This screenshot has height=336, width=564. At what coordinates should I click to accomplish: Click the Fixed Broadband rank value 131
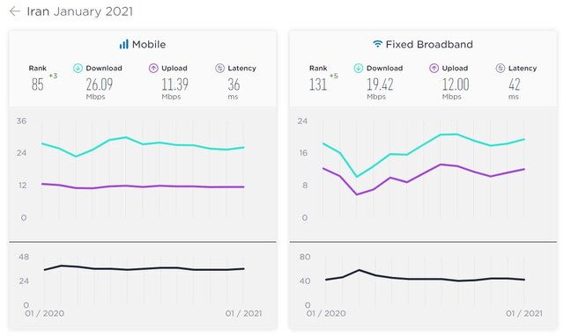coord(318,84)
